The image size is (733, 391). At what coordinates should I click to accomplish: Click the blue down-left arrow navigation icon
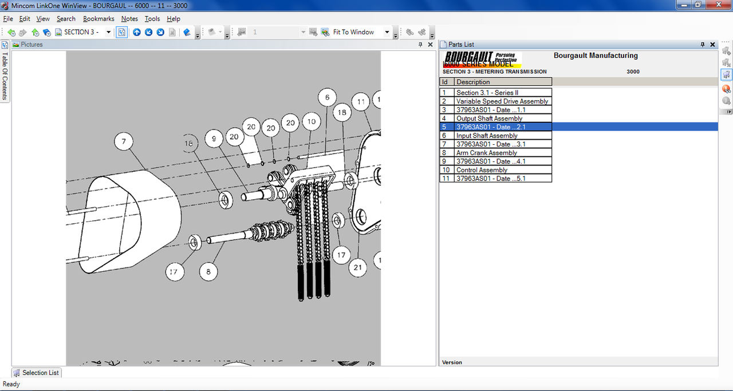(149, 33)
